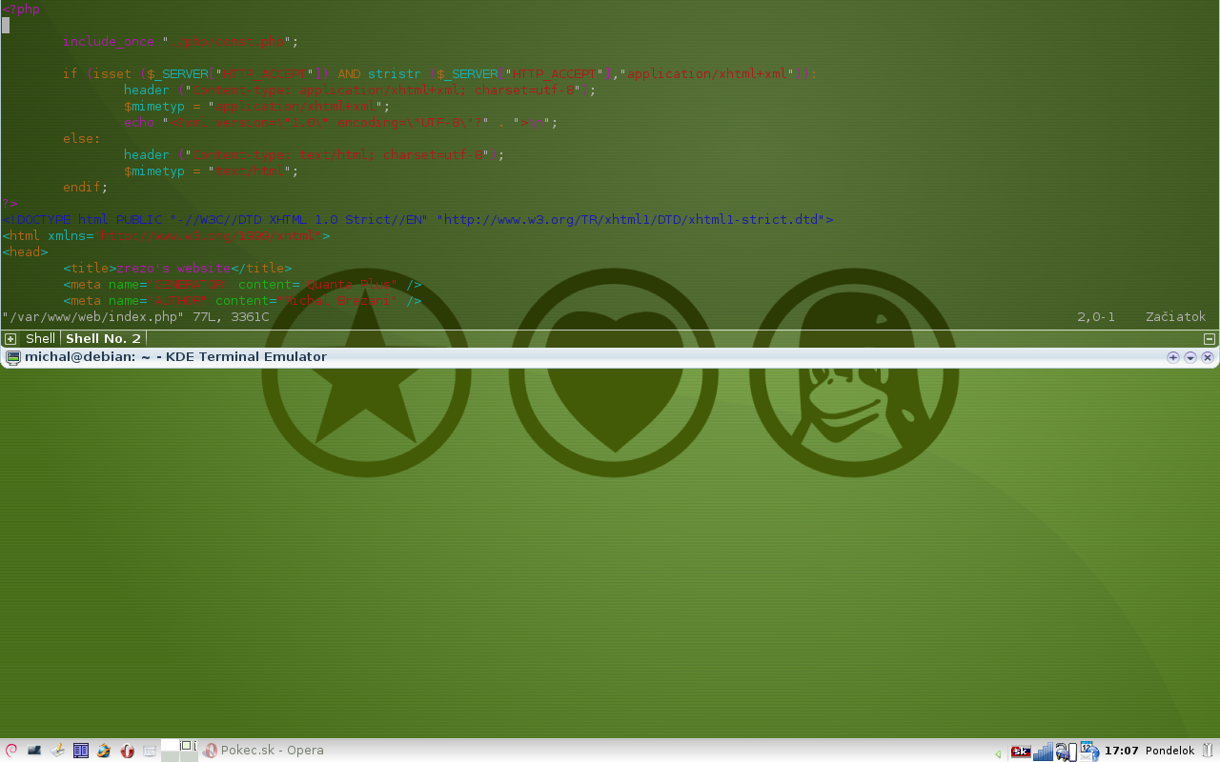Click the html xmlns line

(x=166, y=235)
